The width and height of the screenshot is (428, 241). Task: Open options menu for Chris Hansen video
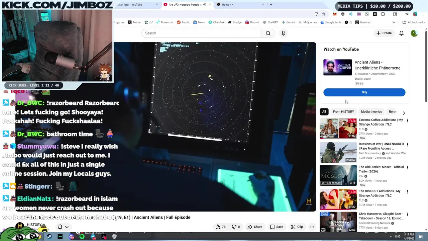[x=407, y=214]
